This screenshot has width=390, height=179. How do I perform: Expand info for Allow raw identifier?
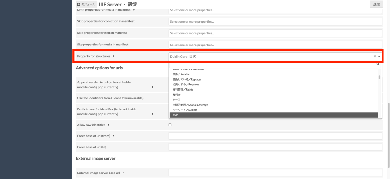pyautogui.click(x=108, y=125)
